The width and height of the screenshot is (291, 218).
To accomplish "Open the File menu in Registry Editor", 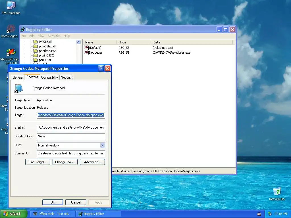I will pos(24,36).
